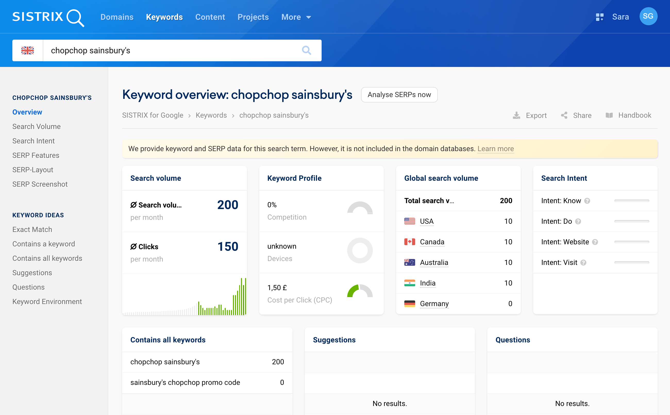Click the Intent: Do progress bar
The width and height of the screenshot is (670, 415).
point(632,221)
